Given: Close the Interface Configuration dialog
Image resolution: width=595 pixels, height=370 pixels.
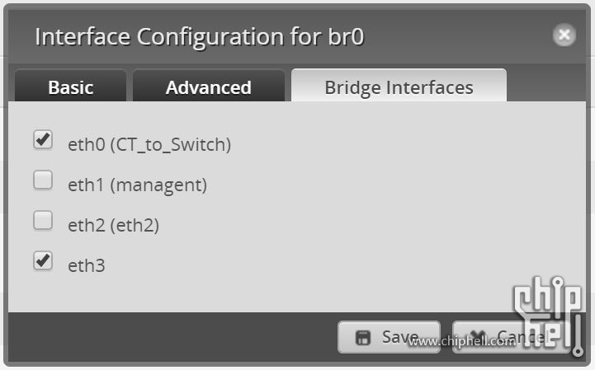Looking at the screenshot, I should [x=564, y=35].
